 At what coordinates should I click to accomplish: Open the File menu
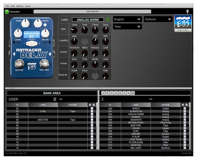coord(7,6)
